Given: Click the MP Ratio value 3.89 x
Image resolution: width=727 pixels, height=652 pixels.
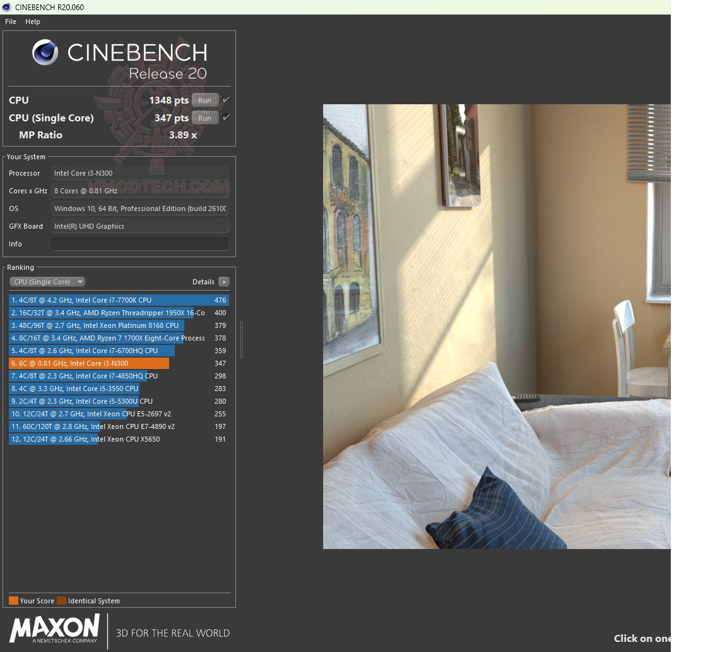Looking at the screenshot, I should coord(182,135).
